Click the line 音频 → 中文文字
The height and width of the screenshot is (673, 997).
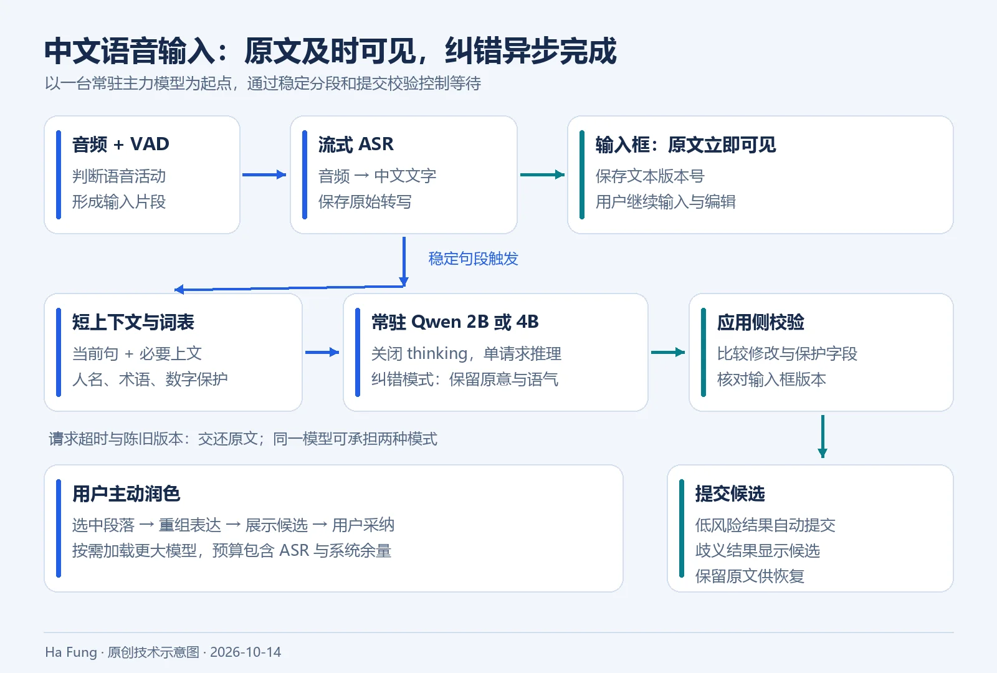(377, 176)
